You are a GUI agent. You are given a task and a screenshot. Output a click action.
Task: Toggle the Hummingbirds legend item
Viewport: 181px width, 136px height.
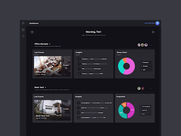click(x=145, y=106)
